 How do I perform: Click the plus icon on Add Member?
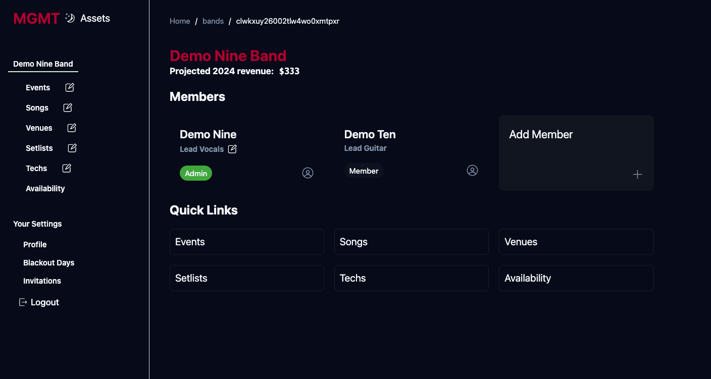(x=637, y=174)
